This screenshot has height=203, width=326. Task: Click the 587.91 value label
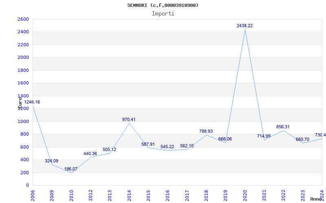(148, 145)
